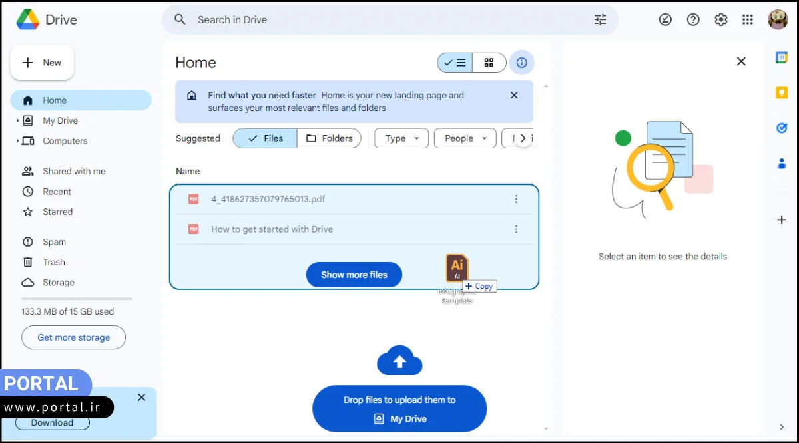Click the search options filter icon
This screenshot has height=443, width=799.
[600, 20]
